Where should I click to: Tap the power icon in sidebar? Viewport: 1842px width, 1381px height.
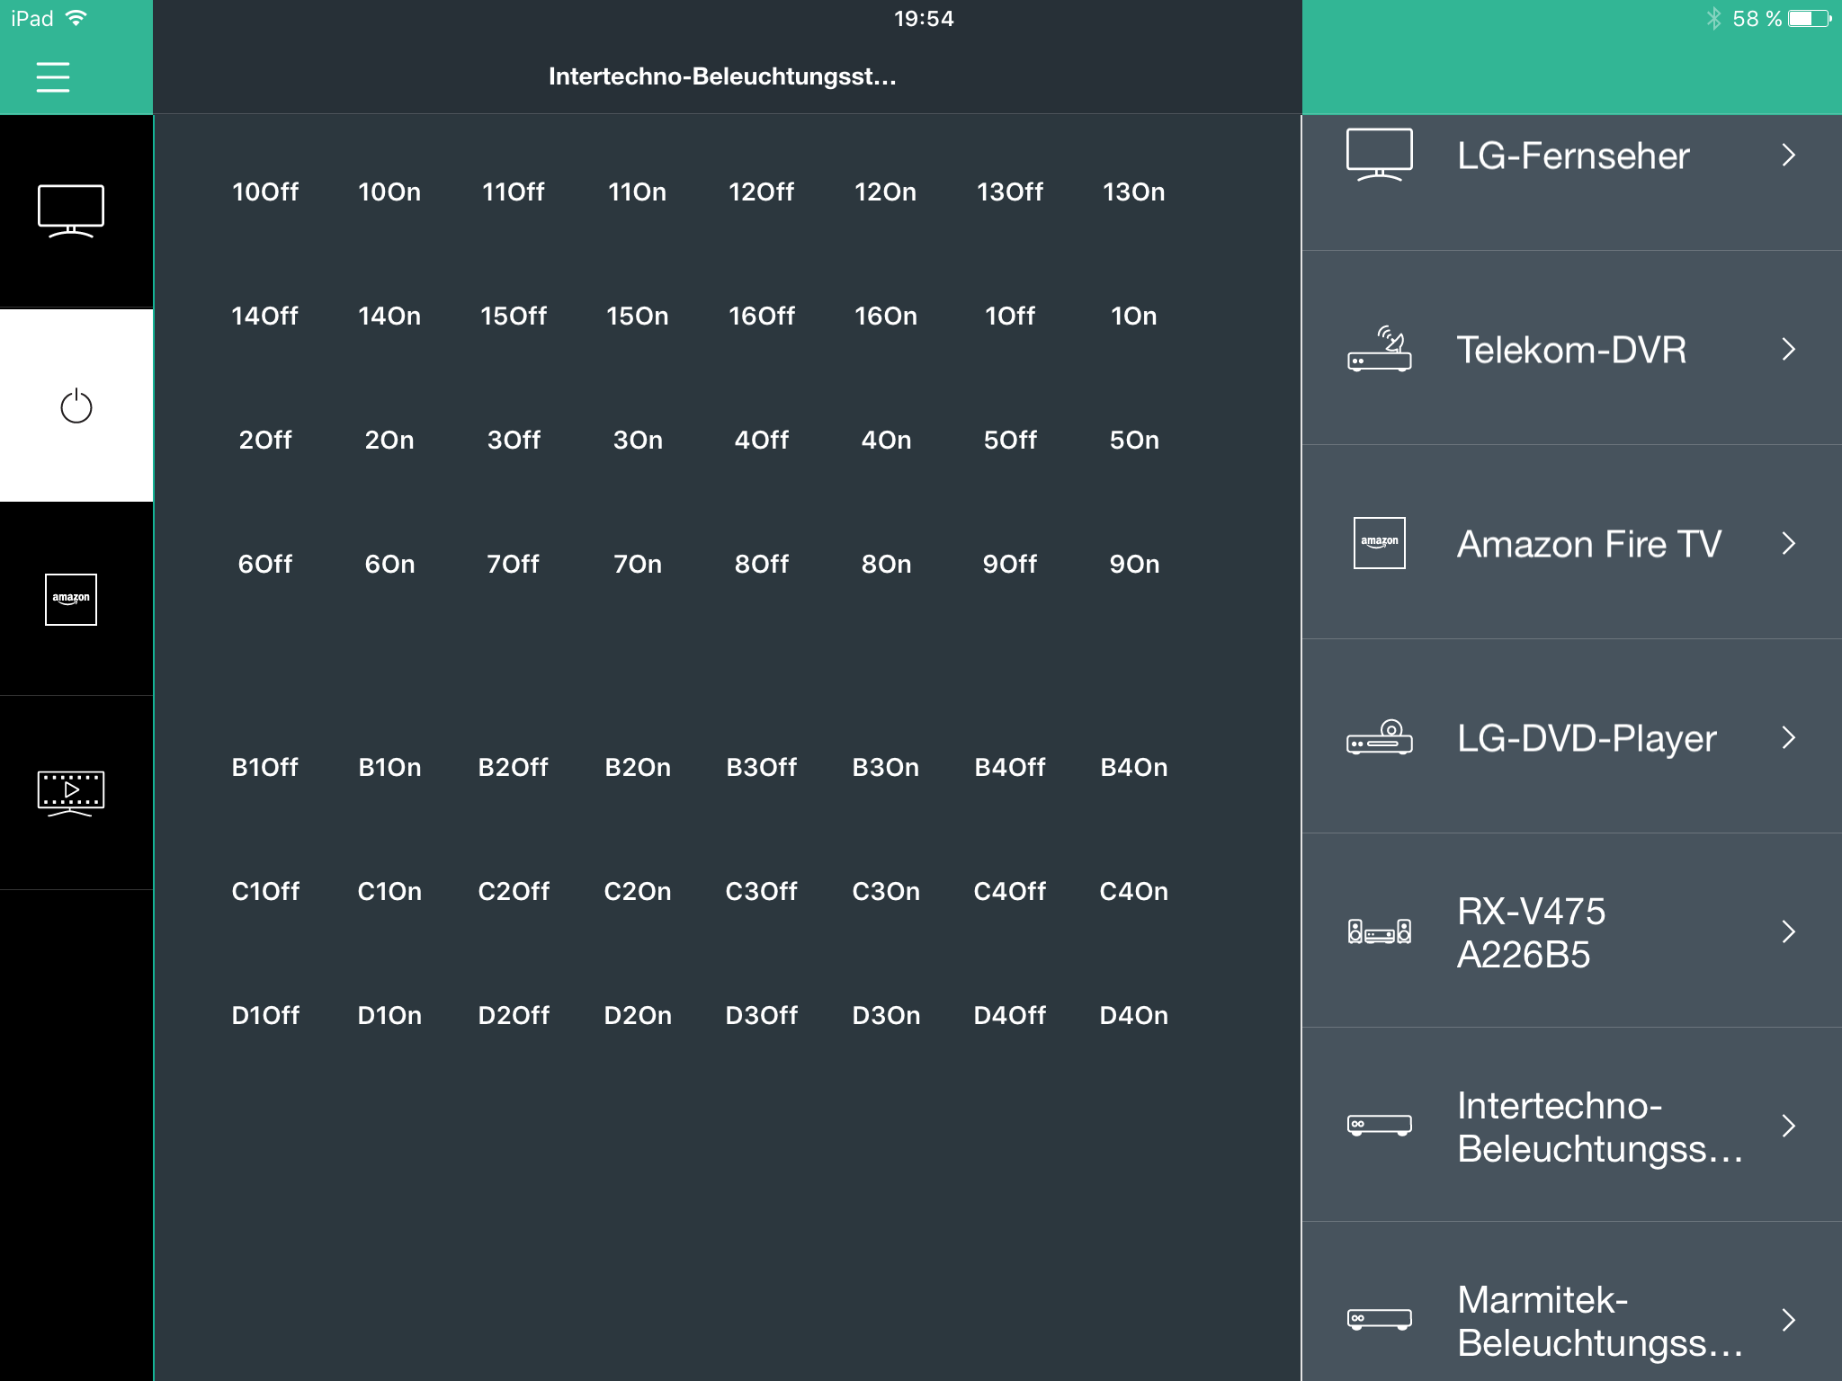(x=76, y=406)
